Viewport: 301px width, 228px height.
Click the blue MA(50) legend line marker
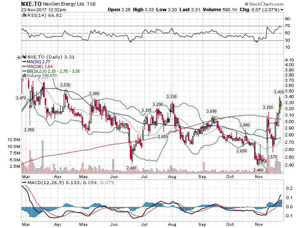[24, 62]
